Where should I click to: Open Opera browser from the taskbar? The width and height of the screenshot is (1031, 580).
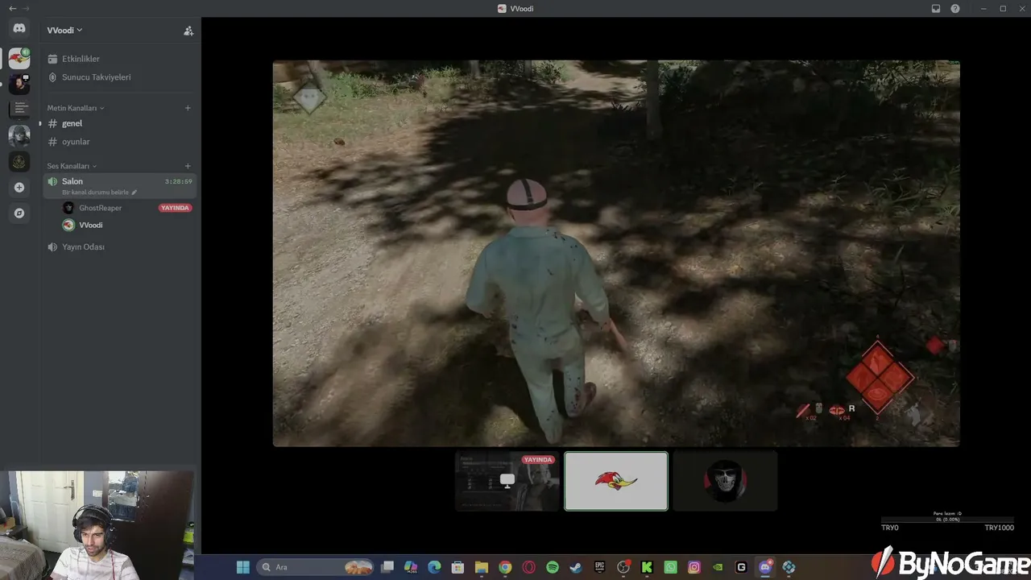pos(529,567)
